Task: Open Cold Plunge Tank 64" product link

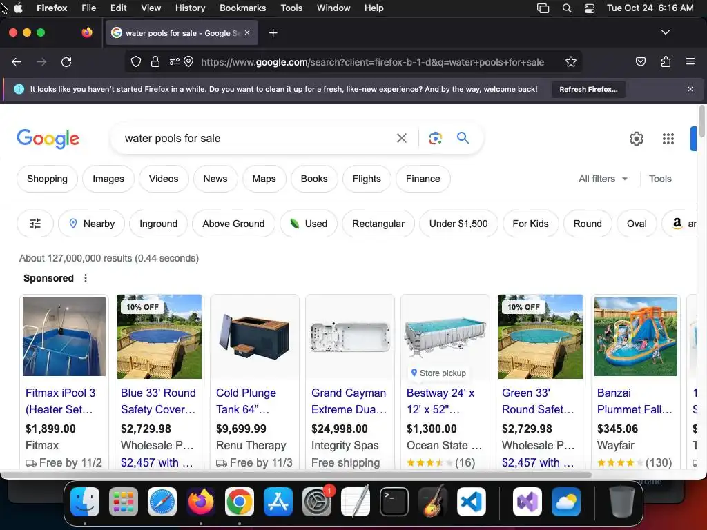Action: click(246, 401)
